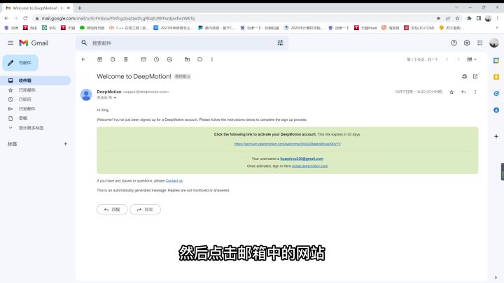The height and width of the screenshot is (283, 504).
Task: Click the search magnifier icon
Action: (84, 43)
